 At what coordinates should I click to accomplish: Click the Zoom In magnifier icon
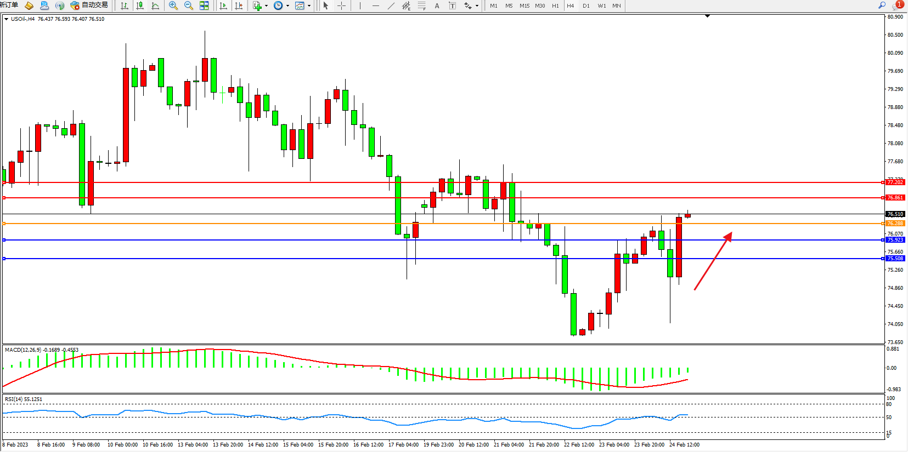(x=173, y=5)
